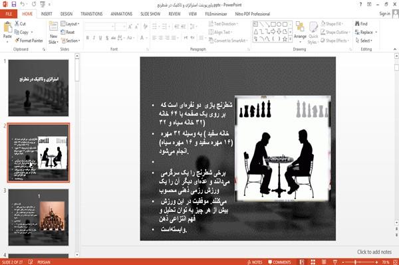This screenshot has height=265, width=399.
Task: Switch to the INSERT tab
Action: coord(47,14)
